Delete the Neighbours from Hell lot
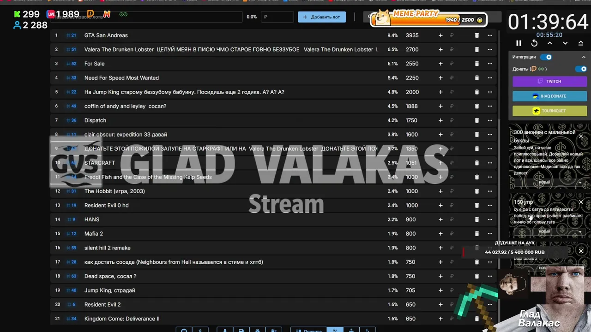 click(477, 262)
